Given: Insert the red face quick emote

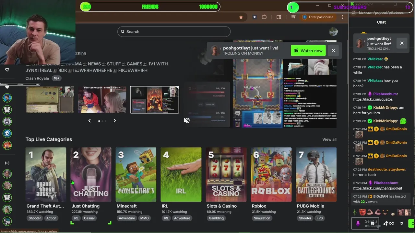Looking at the screenshot, I should tap(362, 213).
